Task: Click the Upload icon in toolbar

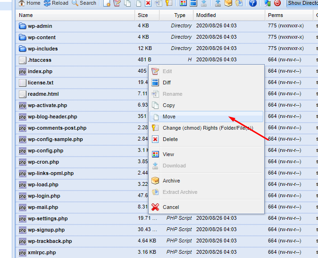Action: [218, 3]
